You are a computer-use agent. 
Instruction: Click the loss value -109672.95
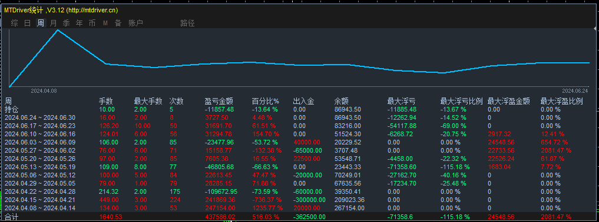[x=221, y=191]
